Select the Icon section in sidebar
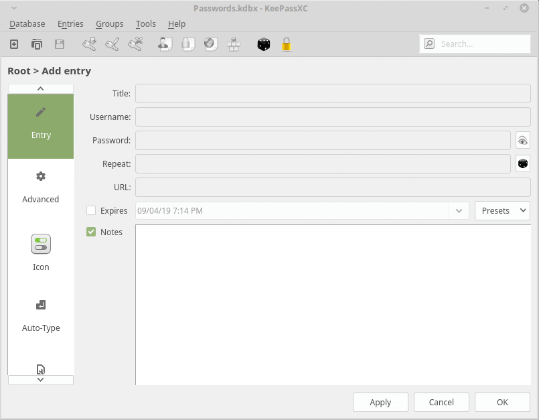 (x=41, y=252)
